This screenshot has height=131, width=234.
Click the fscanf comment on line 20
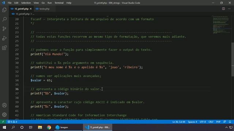click(92, 19)
